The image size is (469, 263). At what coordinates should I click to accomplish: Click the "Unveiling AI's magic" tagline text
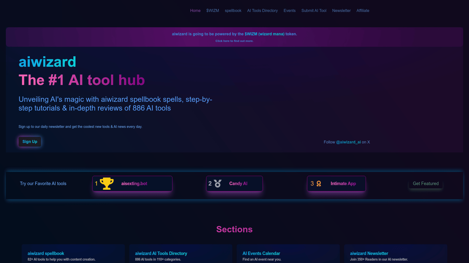(115, 104)
